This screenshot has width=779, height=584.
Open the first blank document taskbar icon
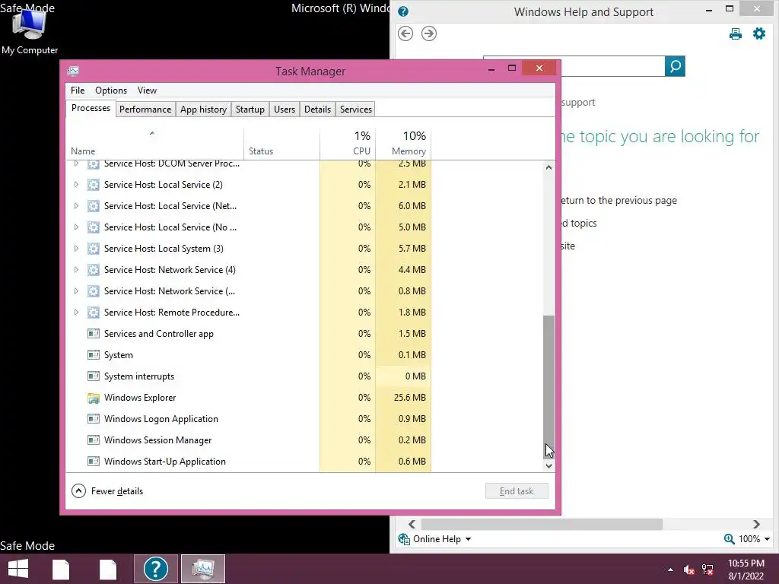coord(61,569)
